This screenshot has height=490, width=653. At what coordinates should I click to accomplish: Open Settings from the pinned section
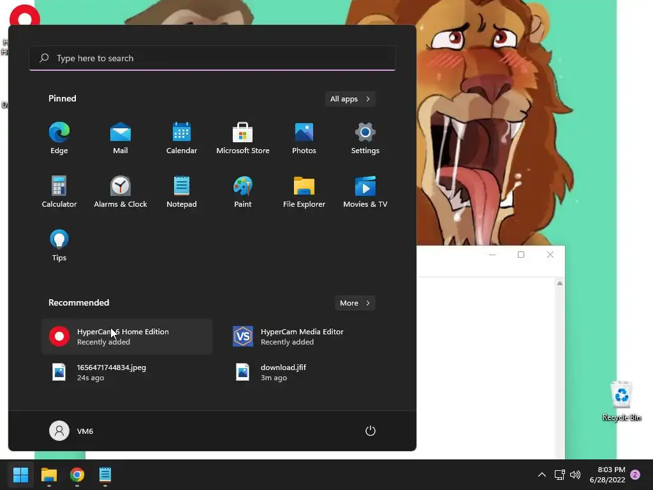tap(365, 138)
